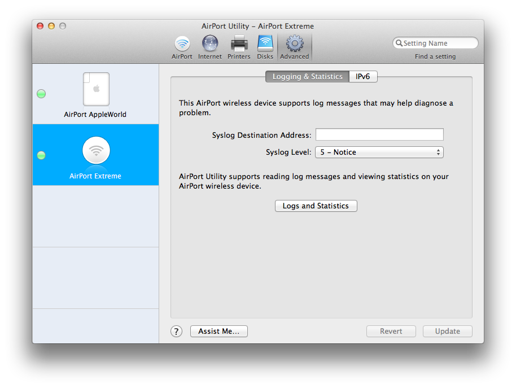Open the Syslog Level dropdown
The image size is (516, 388).
[x=379, y=152]
